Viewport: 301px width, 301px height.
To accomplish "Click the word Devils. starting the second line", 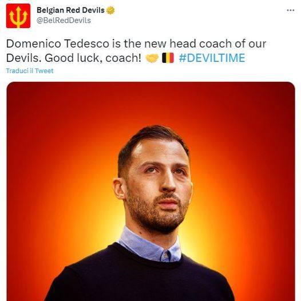I will 23,58.
